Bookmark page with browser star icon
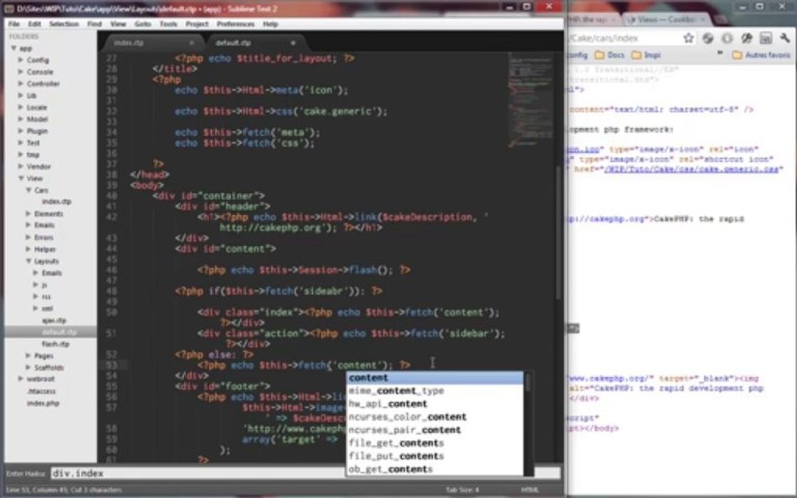 coord(689,38)
